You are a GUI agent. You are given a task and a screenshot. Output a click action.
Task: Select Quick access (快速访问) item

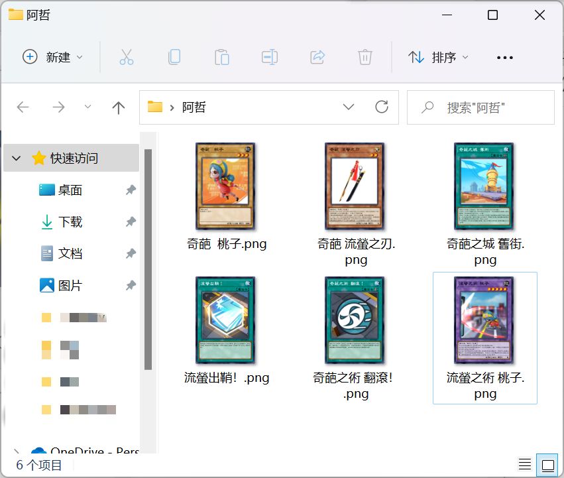(x=71, y=158)
